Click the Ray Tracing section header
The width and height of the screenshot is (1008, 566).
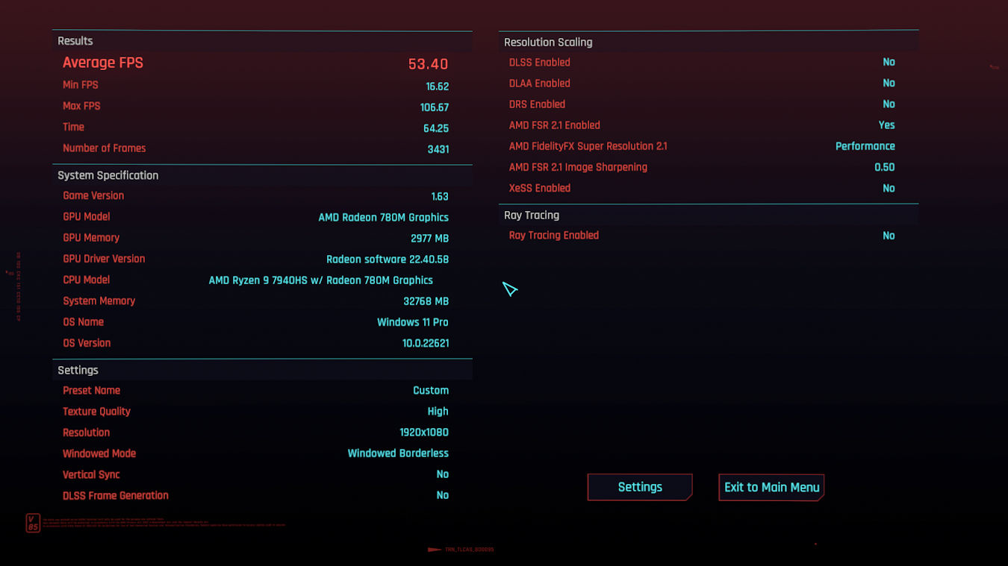[x=709, y=215]
